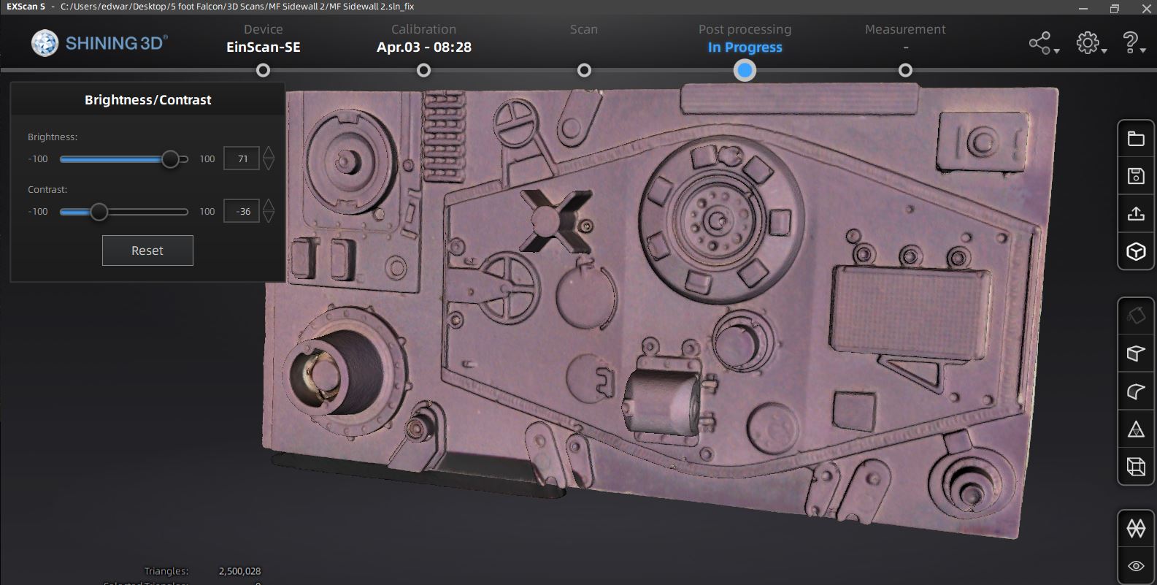Decrease Brightness with the down stepper arrow
Image resolution: width=1157 pixels, height=585 pixels.
pyautogui.click(x=269, y=164)
